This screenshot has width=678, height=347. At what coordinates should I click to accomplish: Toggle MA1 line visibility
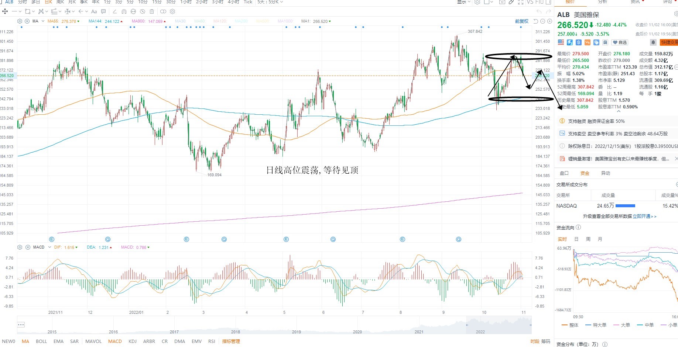(316, 21)
